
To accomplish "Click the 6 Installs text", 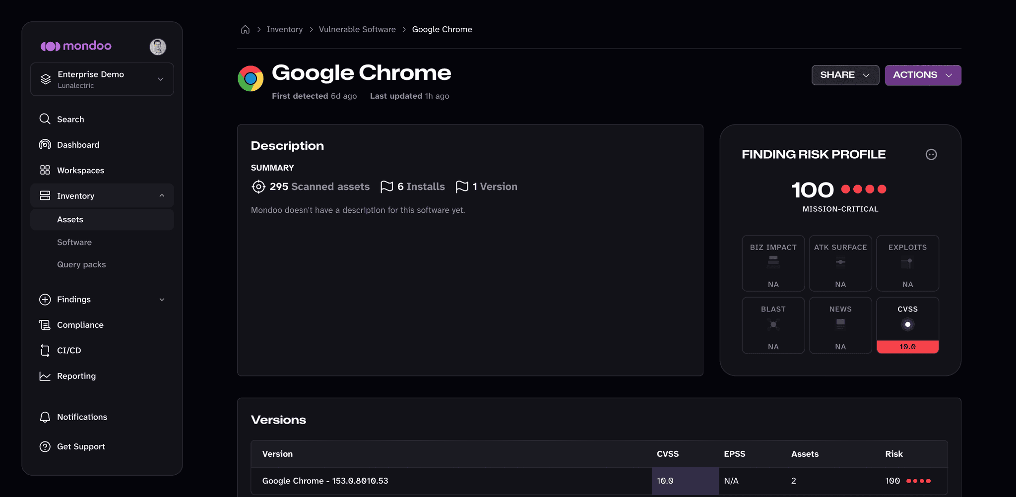I will [x=421, y=186].
